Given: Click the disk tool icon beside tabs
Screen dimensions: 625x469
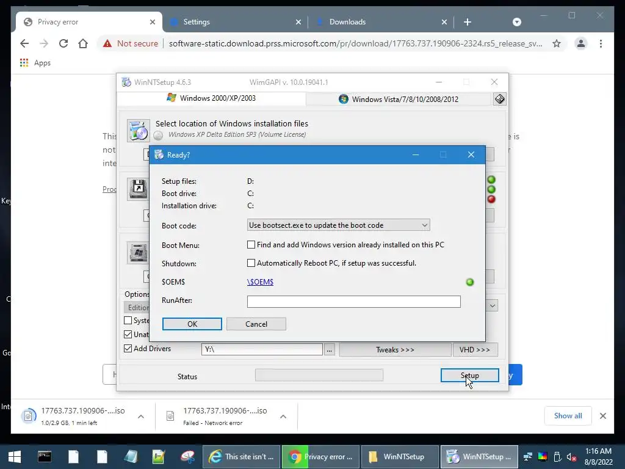Looking at the screenshot, I should tap(499, 98).
